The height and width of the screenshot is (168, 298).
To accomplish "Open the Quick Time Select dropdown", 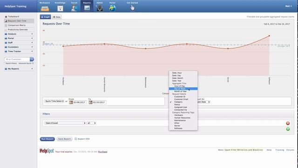I will click(54, 101).
